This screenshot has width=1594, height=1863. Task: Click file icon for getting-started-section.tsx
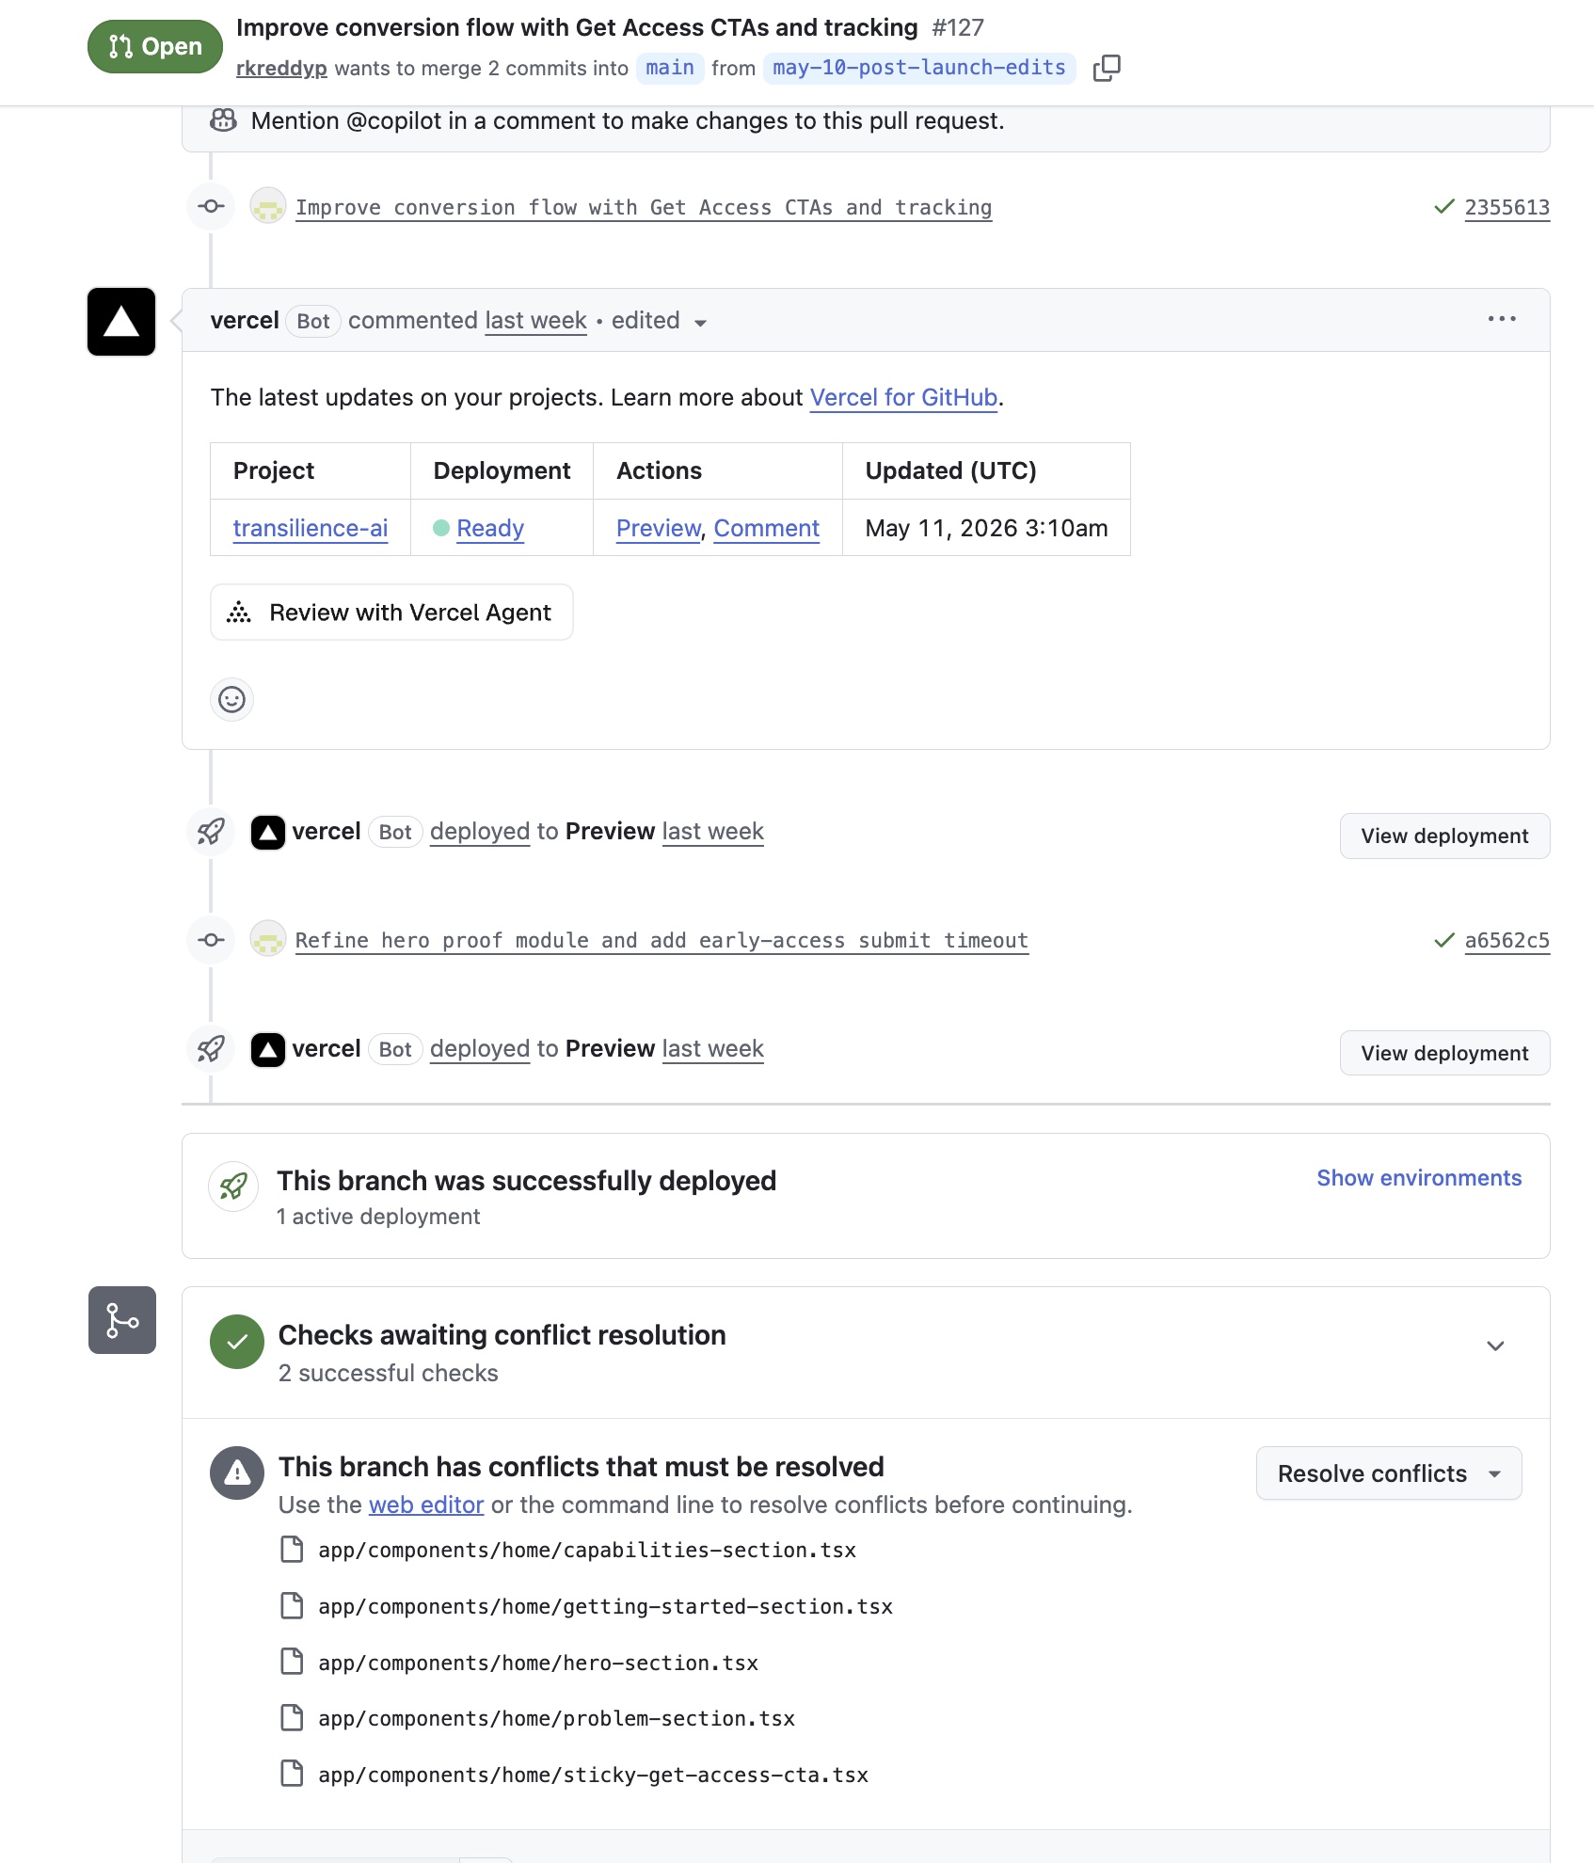point(293,1605)
